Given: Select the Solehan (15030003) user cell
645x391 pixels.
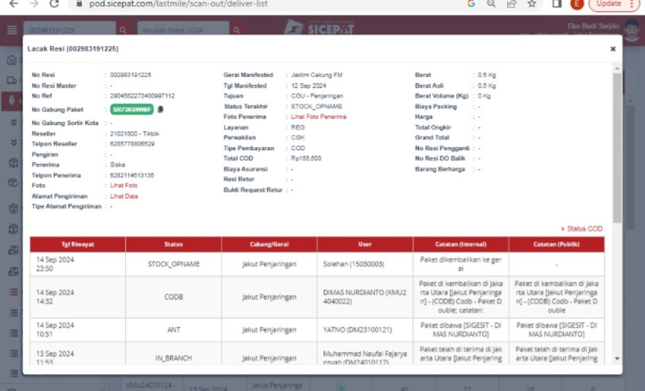Looking at the screenshot, I should tap(365, 264).
